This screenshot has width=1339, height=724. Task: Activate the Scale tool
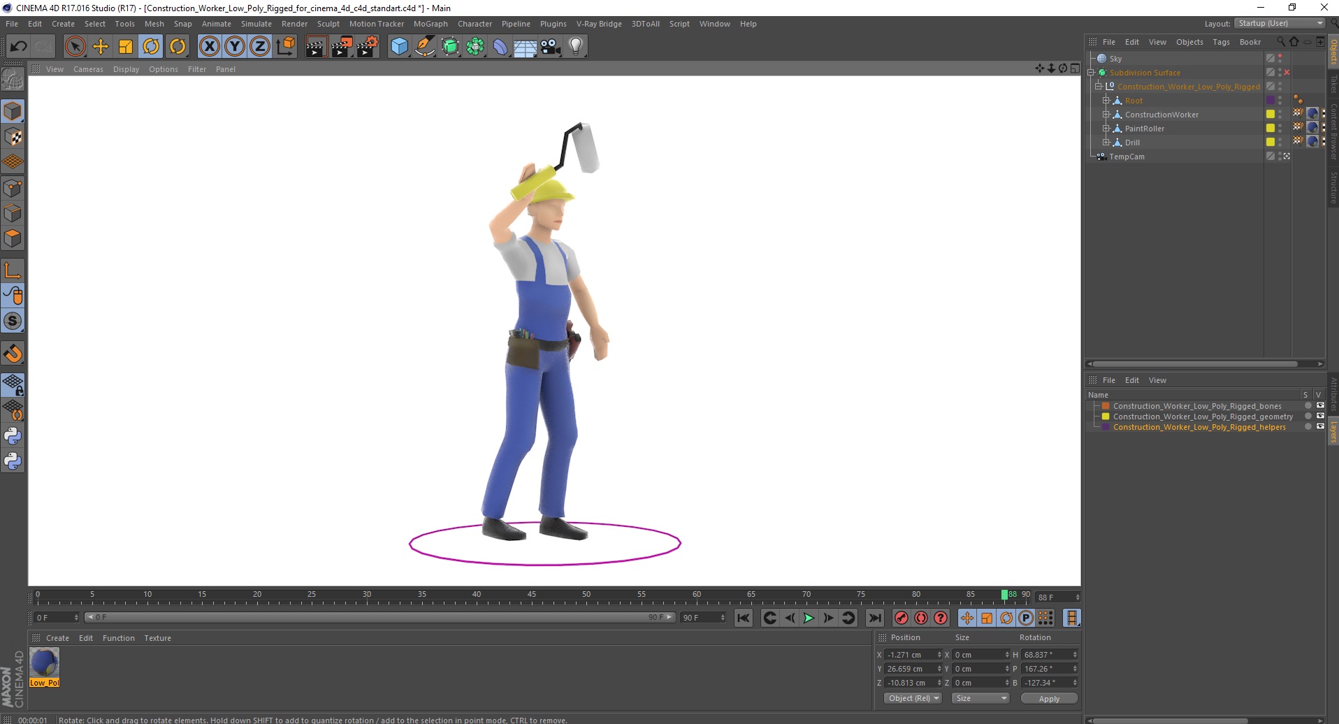pos(126,47)
